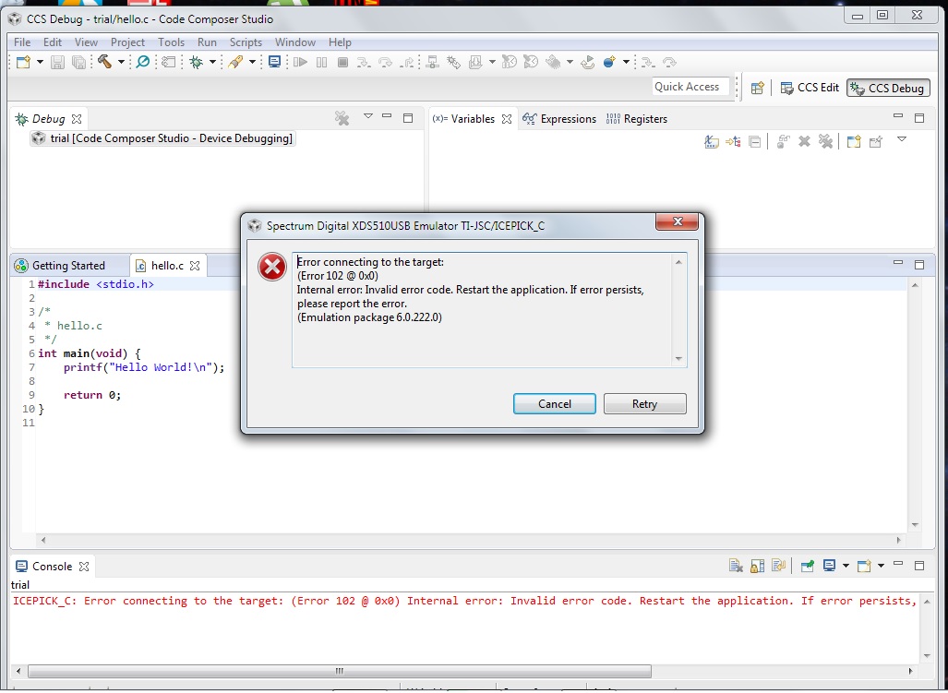Toggle Scroll Lock in the Console toolbar
The image size is (948, 693).
[755, 566]
